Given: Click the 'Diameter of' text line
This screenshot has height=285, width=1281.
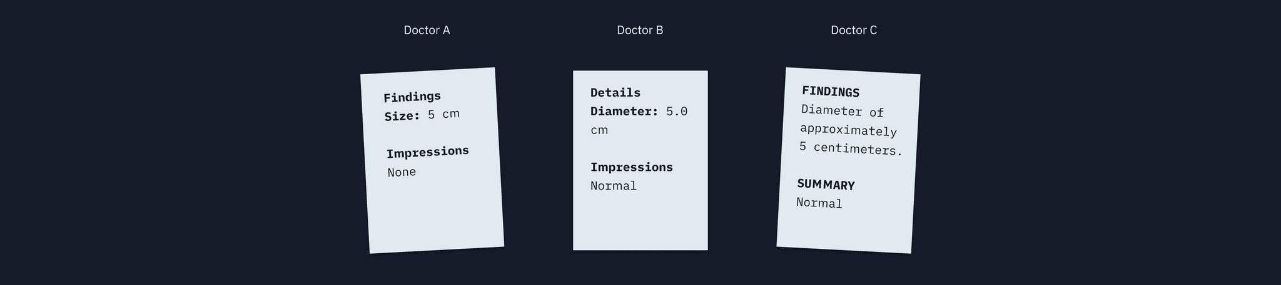Looking at the screenshot, I should (843, 111).
